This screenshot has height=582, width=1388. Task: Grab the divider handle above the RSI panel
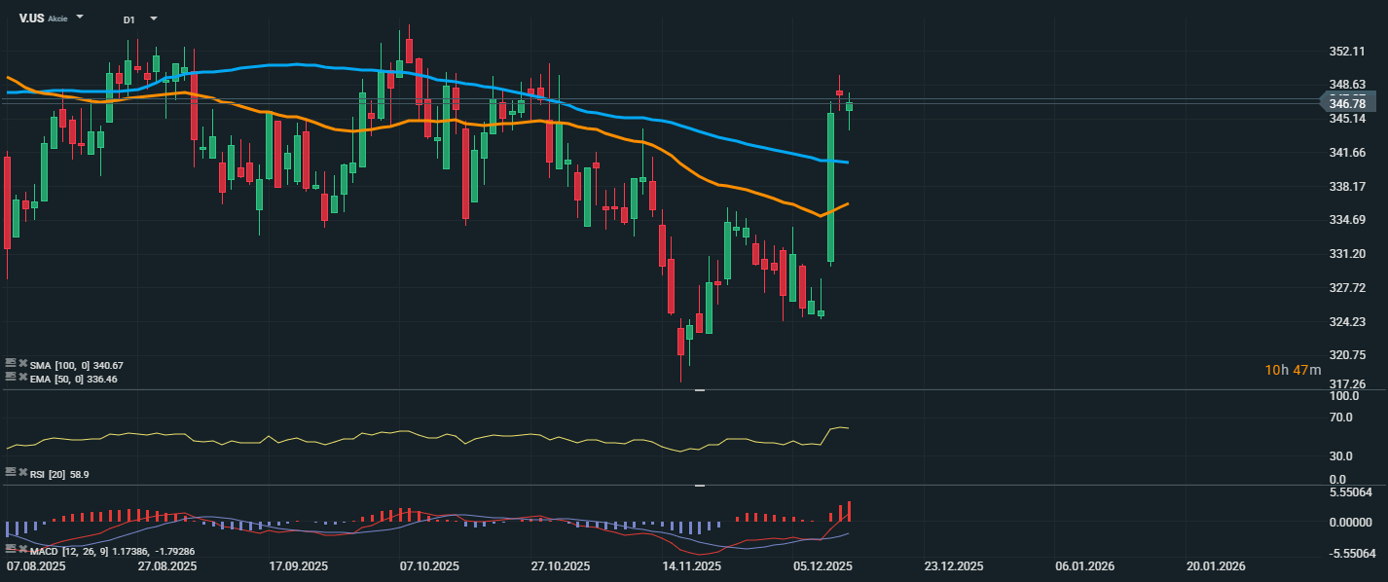click(699, 390)
